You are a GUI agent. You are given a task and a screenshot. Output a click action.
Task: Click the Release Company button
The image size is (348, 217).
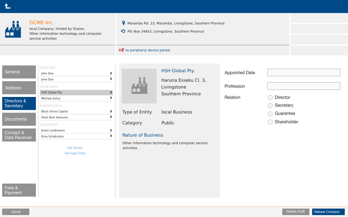(328, 212)
